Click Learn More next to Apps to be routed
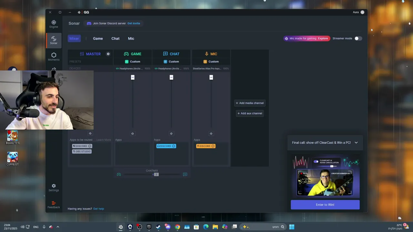The image size is (413, 232). click(104, 140)
